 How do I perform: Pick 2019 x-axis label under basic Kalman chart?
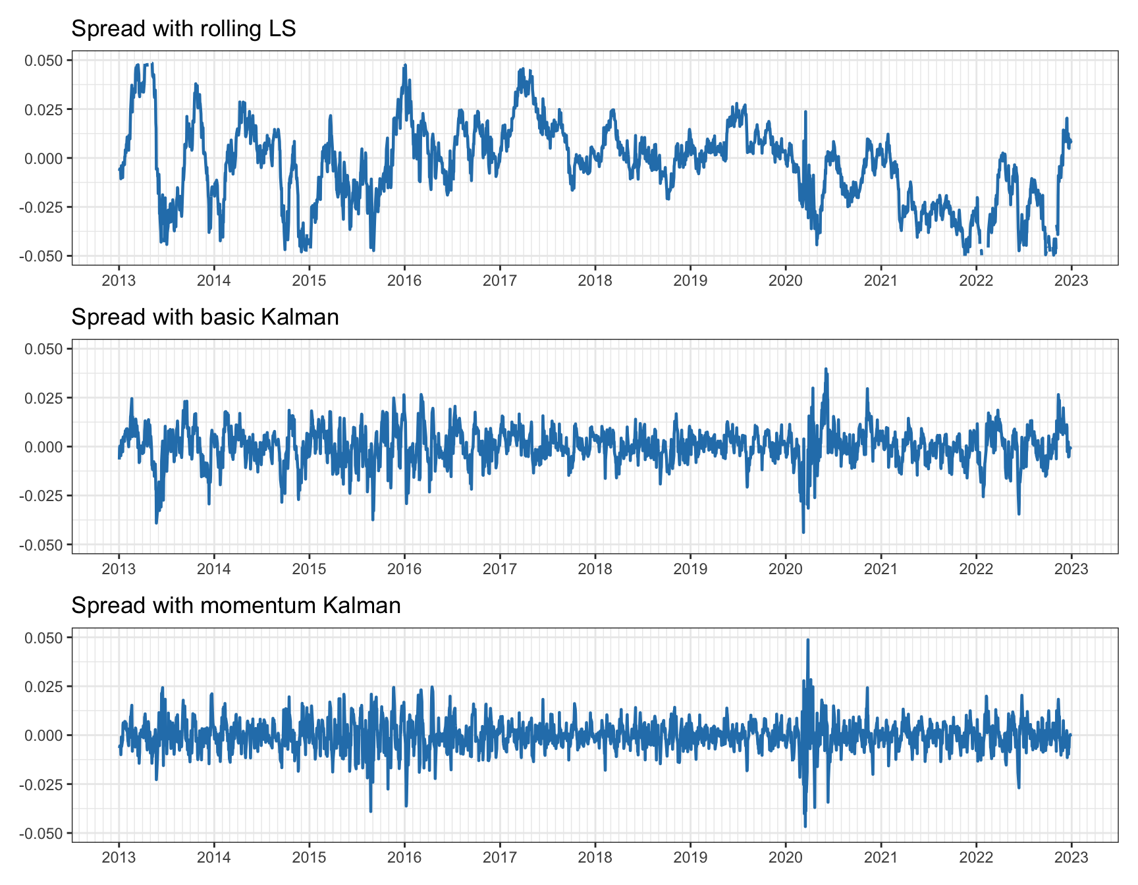[x=690, y=569]
